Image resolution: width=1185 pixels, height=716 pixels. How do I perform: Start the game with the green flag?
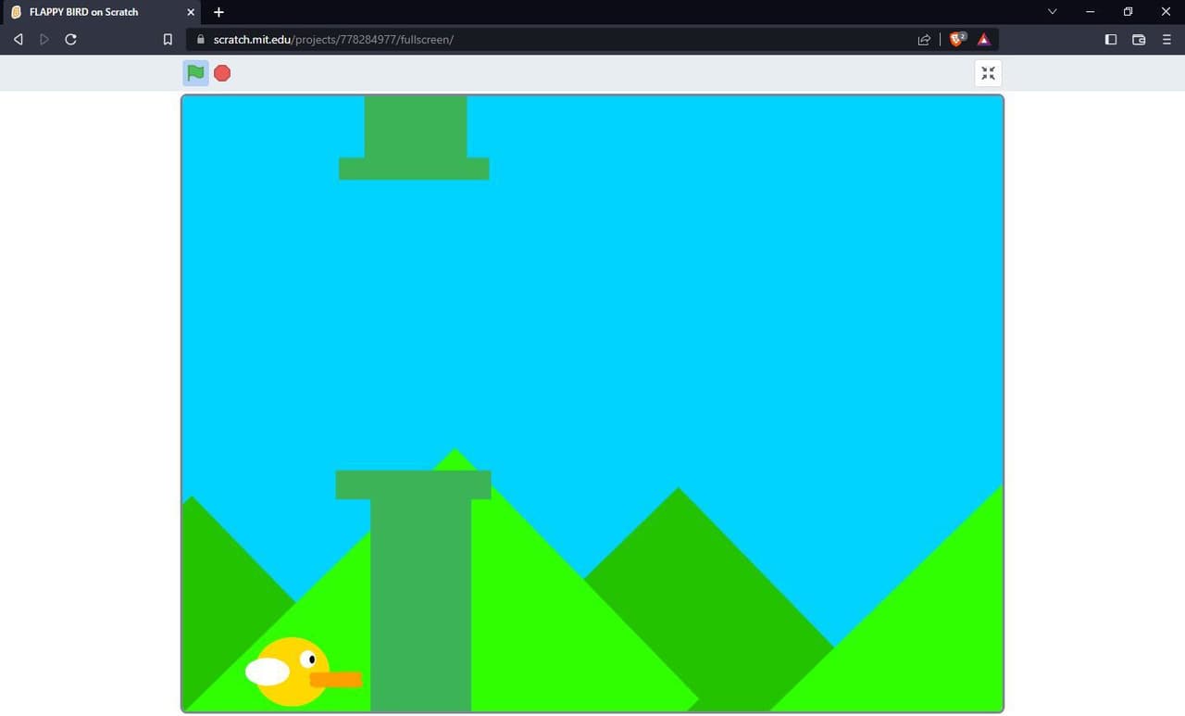195,73
